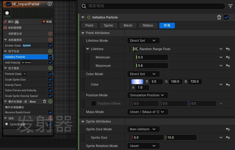Open the 发射器摘要 emitter summary row
The width and height of the screenshot is (235, 150).
point(28,28)
